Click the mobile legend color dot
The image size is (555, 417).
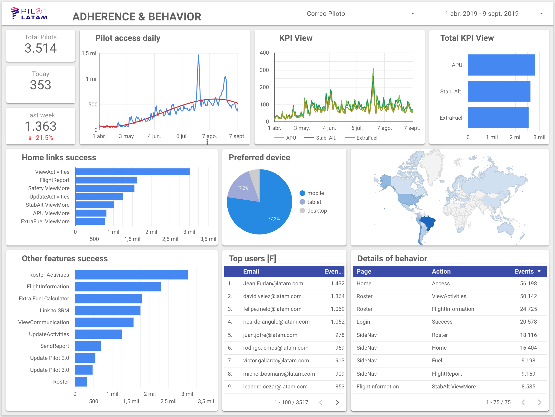pos(302,193)
